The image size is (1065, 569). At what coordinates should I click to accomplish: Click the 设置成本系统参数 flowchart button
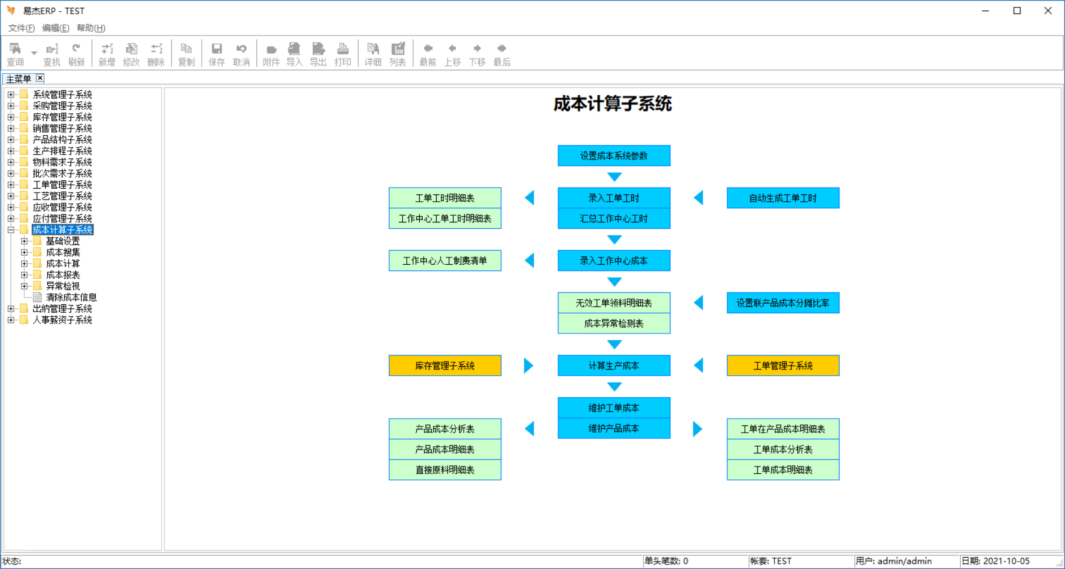point(614,156)
